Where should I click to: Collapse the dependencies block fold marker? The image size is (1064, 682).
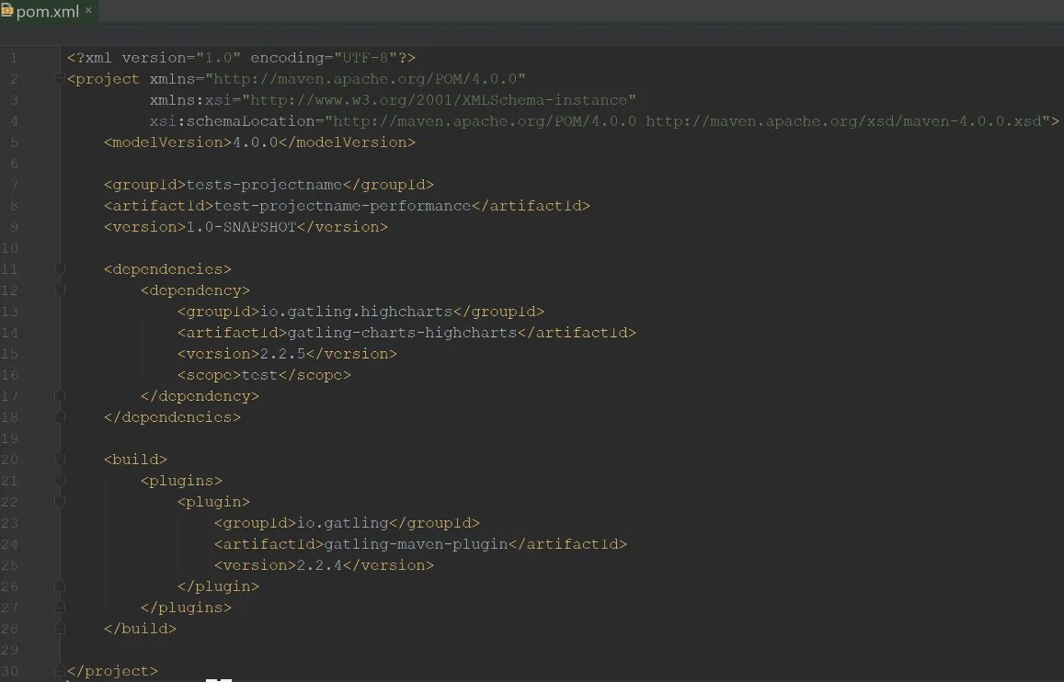(x=60, y=270)
